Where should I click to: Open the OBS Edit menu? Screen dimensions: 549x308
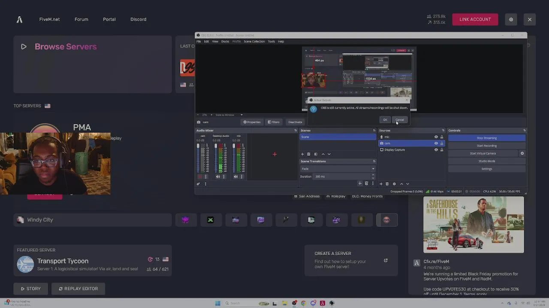coord(206,41)
